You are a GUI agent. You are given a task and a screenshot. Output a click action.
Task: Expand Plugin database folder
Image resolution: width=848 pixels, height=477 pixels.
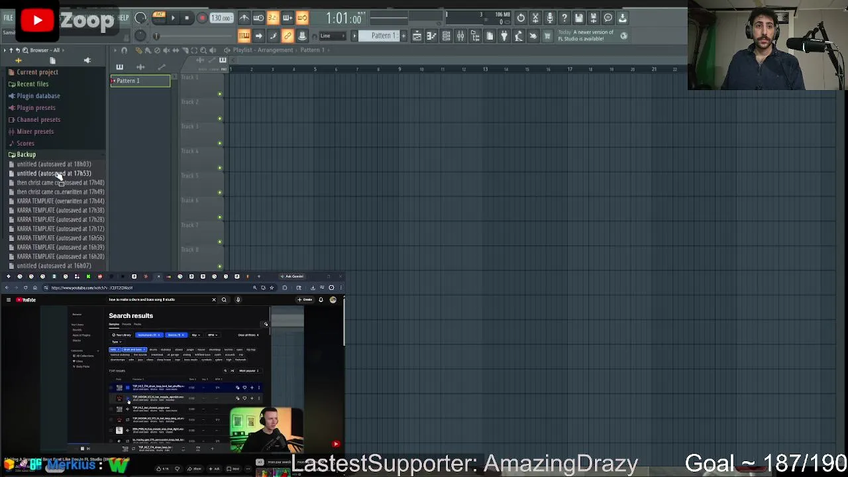tap(38, 96)
